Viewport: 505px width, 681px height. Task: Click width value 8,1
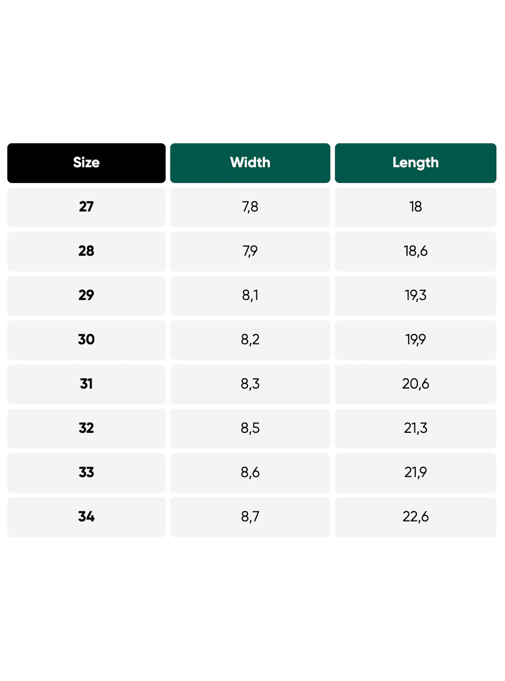click(250, 296)
